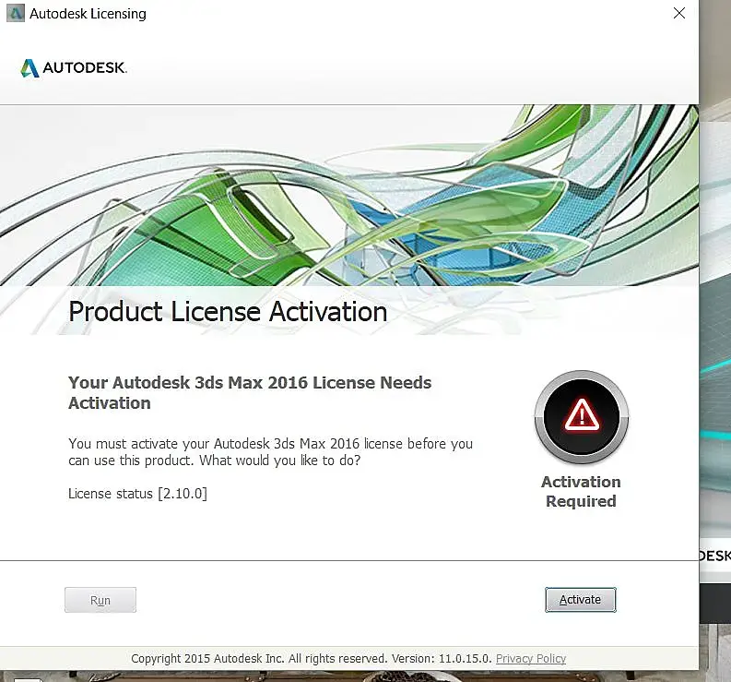Screen dimensions: 731x682
Task: Click the greyed-out Run button
Action: click(100, 600)
